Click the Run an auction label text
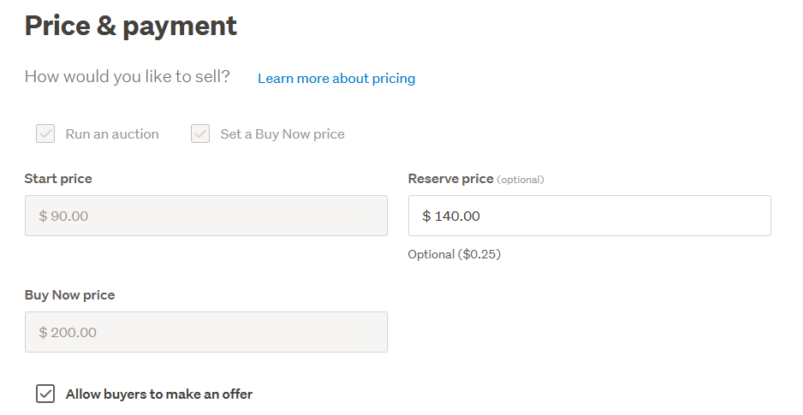Viewport: 803px width, 415px height. [x=112, y=134]
